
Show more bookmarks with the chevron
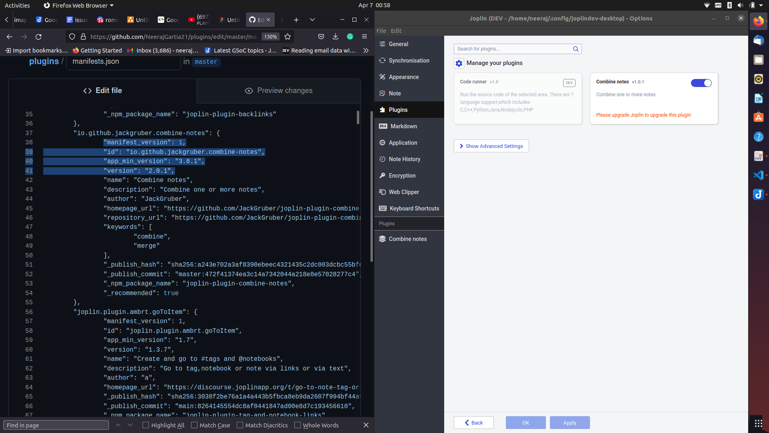tap(366, 51)
